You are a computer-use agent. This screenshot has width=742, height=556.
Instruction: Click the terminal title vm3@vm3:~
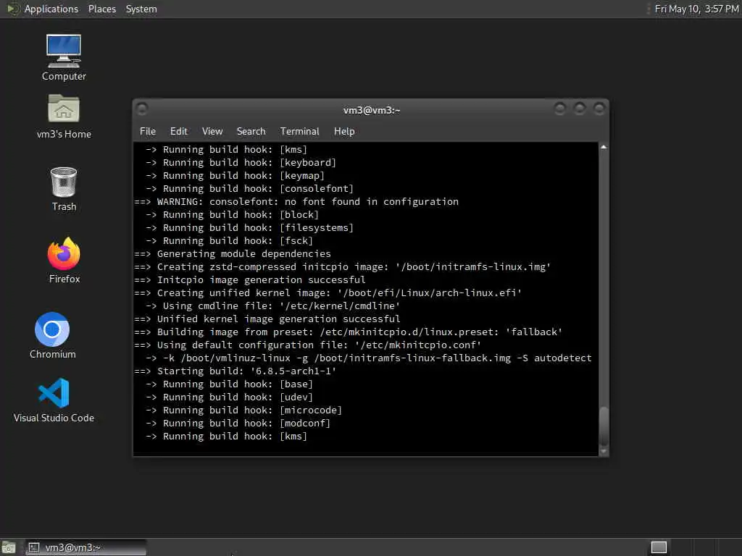(x=372, y=110)
